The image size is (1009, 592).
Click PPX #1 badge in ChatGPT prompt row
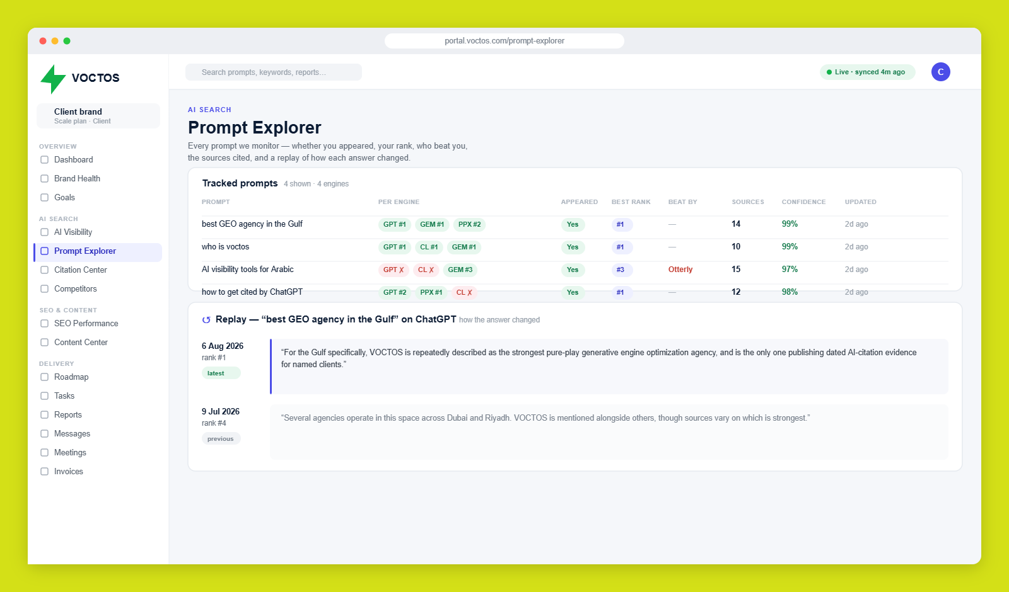(431, 293)
